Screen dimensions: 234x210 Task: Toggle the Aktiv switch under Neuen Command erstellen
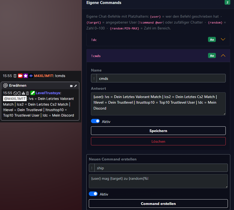pos(93,194)
